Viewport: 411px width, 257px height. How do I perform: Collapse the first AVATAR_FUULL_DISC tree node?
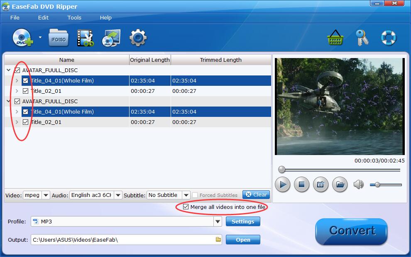[8, 70]
